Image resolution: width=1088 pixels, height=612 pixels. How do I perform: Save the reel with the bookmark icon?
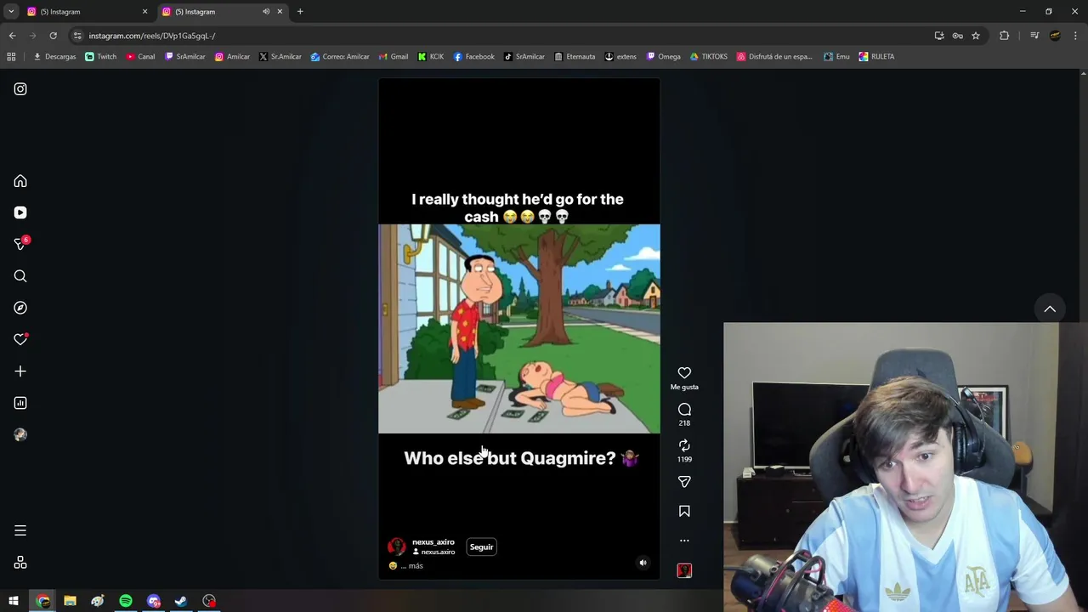coord(684,511)
